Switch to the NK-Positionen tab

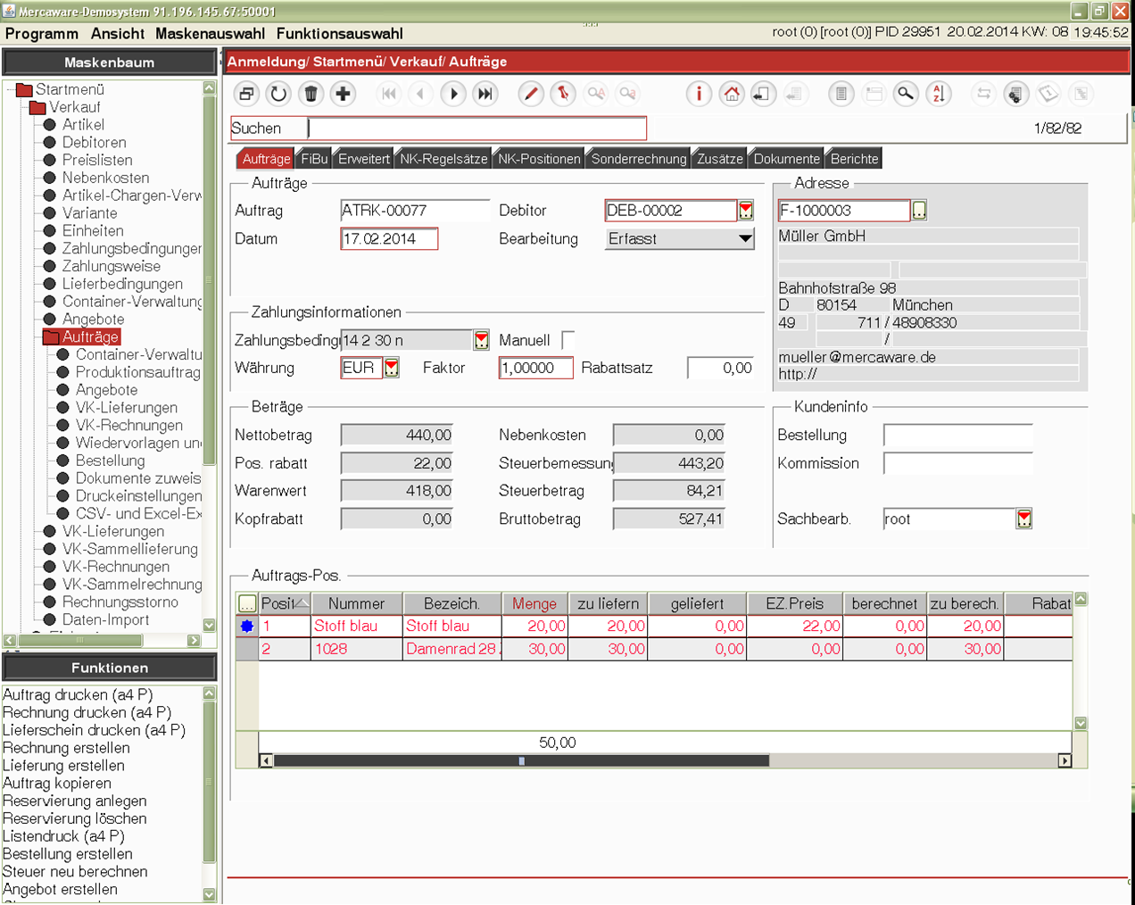(x=539, y=159)
